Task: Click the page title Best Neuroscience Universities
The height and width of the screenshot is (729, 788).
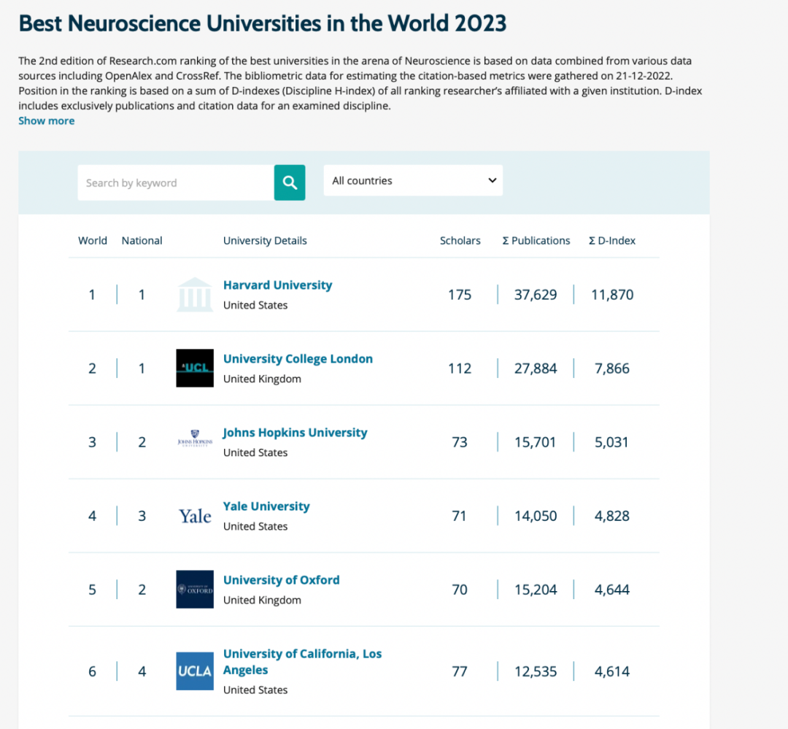Action: [263, 23]
